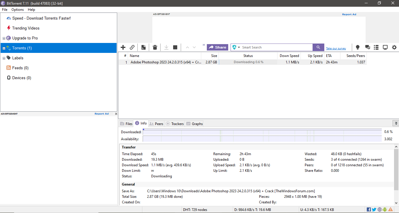Click the Take our survey link
The width and height of the screenshot is (399, 213).
click(336, 49)
